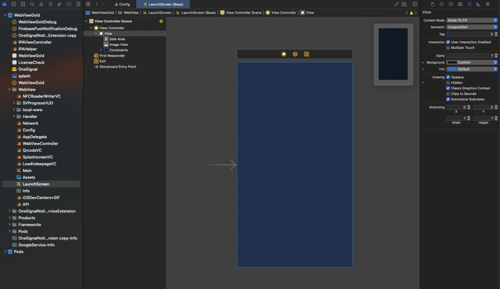Open the History inspector clock icon

tap(441, 4)
